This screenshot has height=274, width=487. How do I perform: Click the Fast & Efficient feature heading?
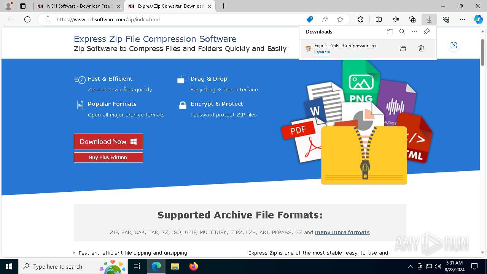pyautogui.click(x=110, y=79)
